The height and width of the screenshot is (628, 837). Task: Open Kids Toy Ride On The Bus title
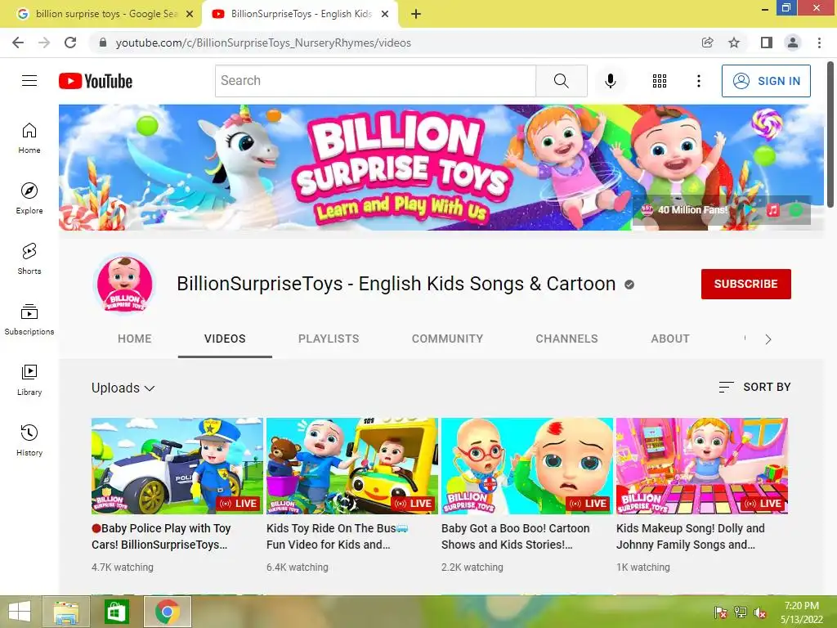click(x=338, y=536)
